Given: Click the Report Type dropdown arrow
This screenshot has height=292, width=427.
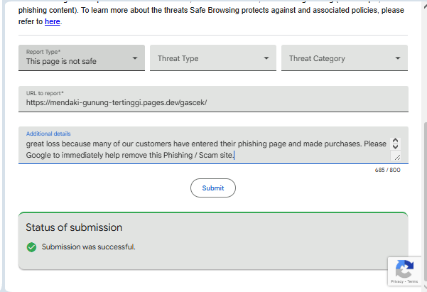Looking at the screenshot, I should [x=135, y=58].
